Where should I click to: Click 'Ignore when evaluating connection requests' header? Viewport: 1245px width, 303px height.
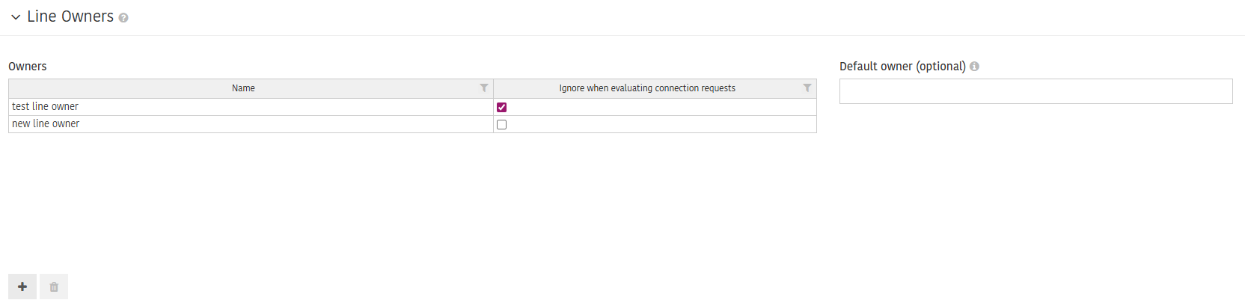coord(647,88)
